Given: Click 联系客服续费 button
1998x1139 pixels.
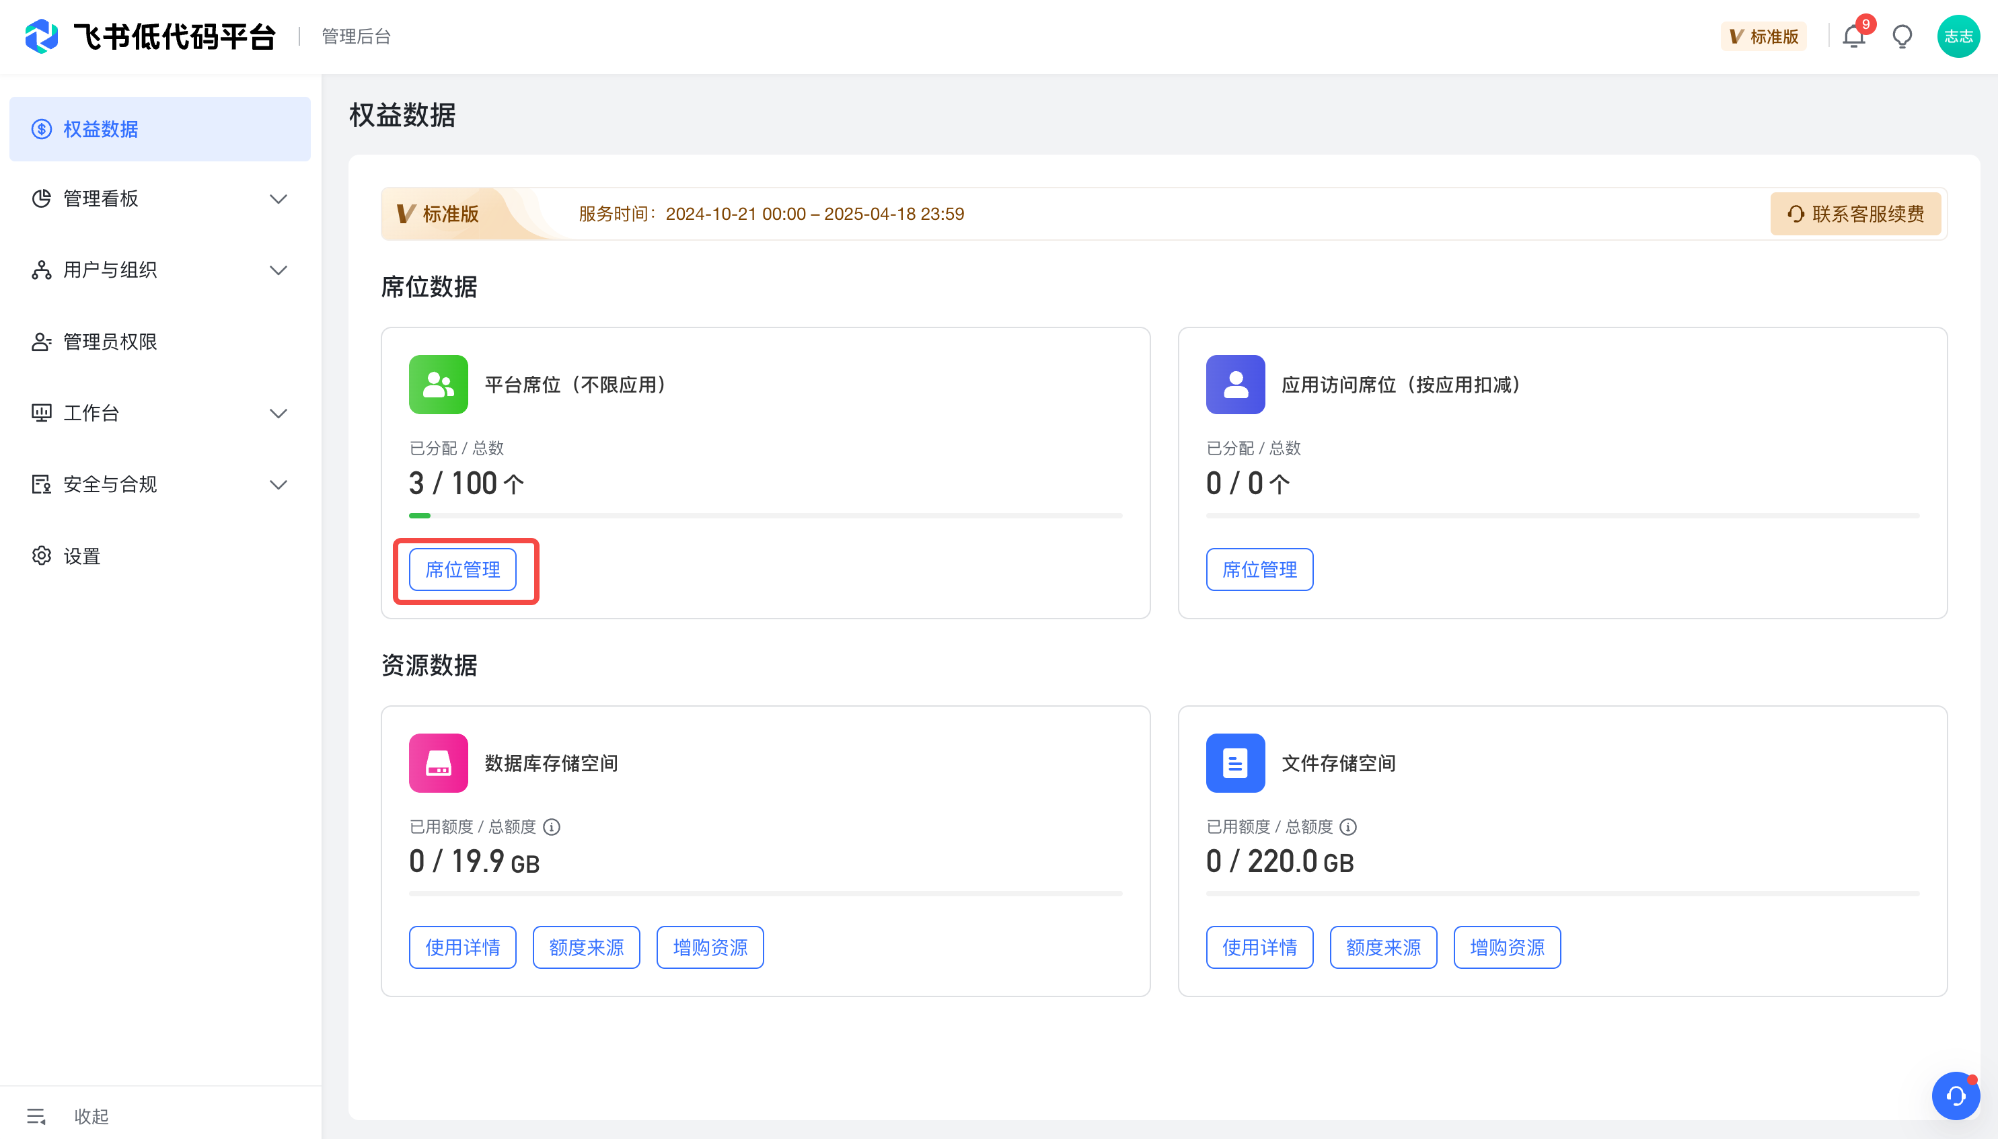Looking at the screenshot, I should click(x=1855, y=214).
